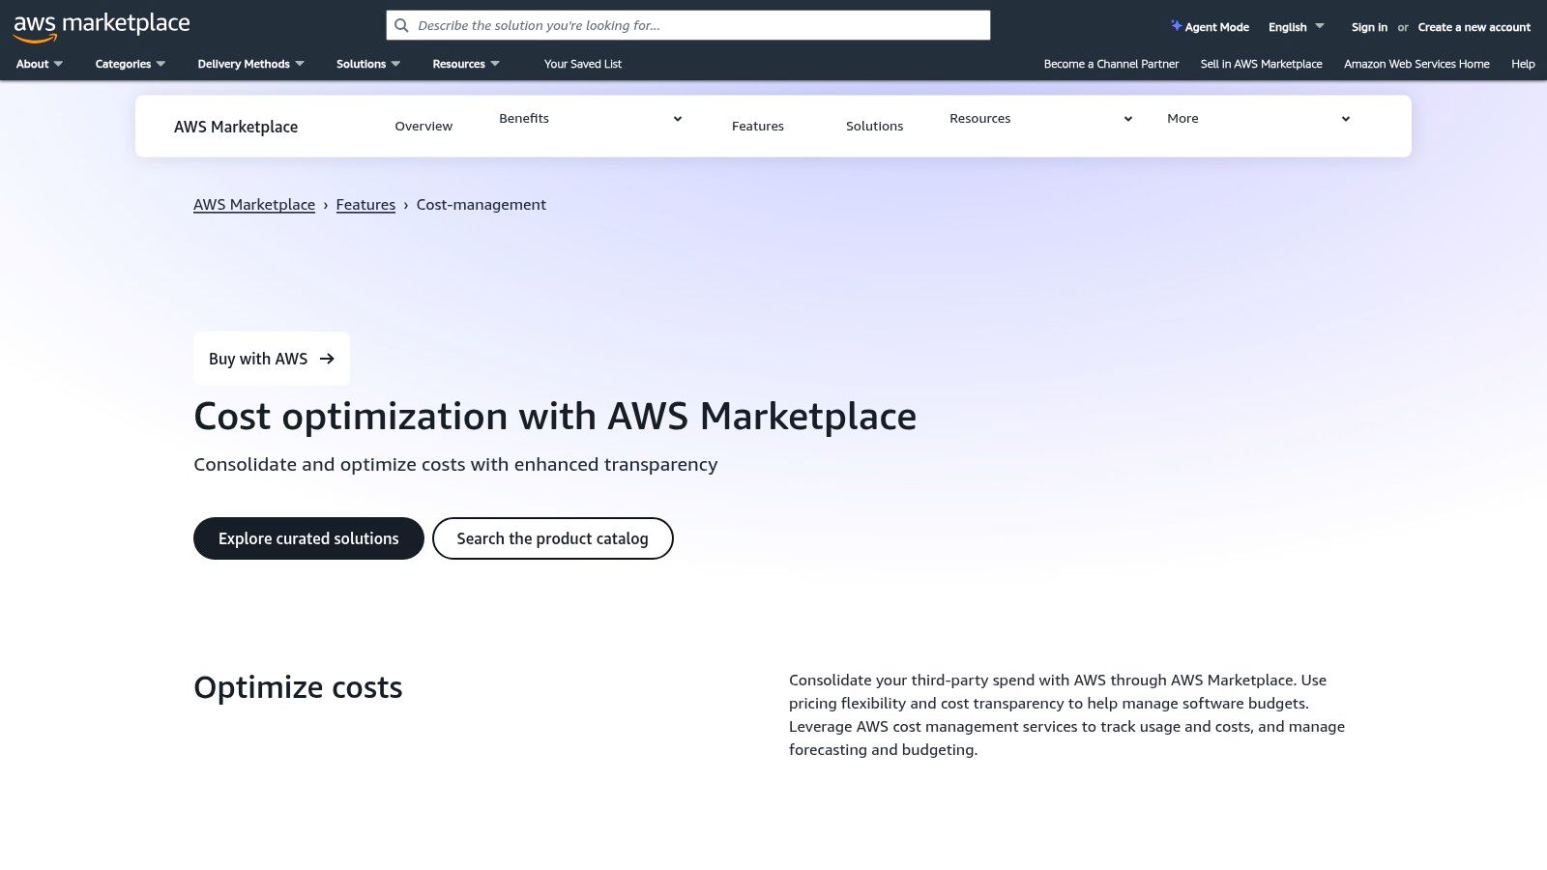Viewport: 1547px width, 870px height.
Task: Follow the Features breadcrumb link
Action: [365, 204]
